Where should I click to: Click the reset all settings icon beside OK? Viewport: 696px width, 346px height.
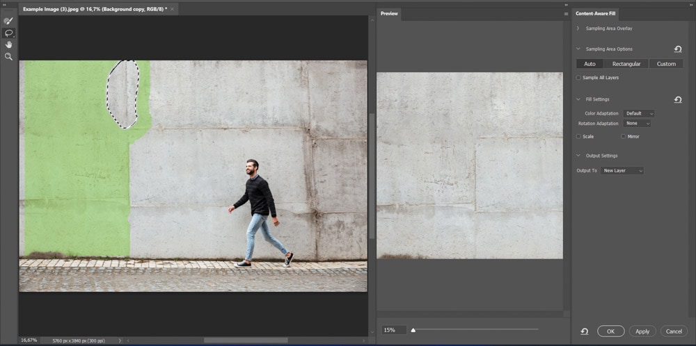[x=584, y=331]
